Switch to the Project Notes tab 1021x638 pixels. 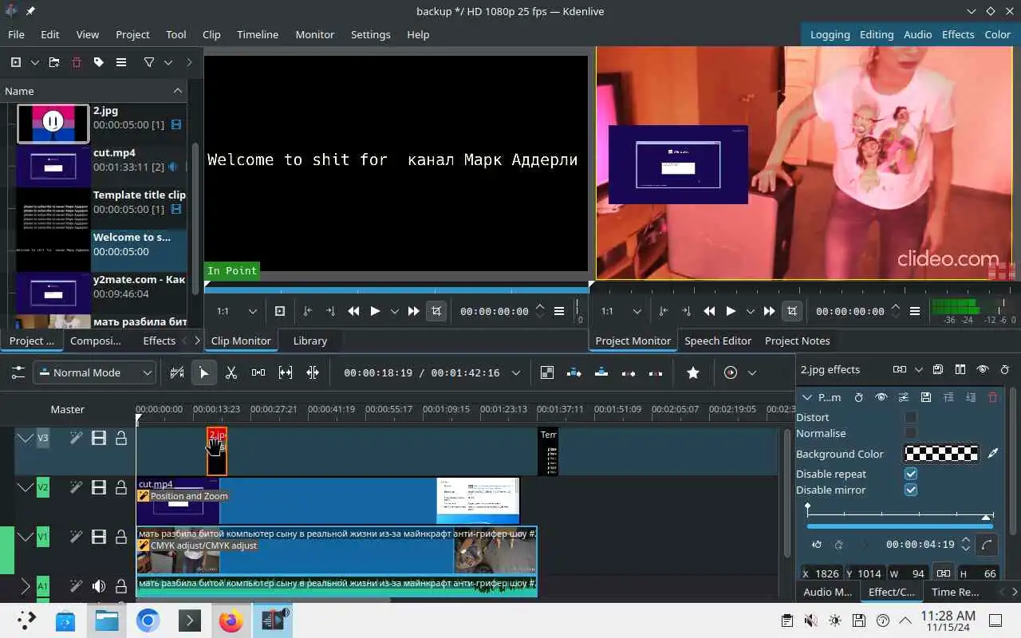click(x=798, y=341)
